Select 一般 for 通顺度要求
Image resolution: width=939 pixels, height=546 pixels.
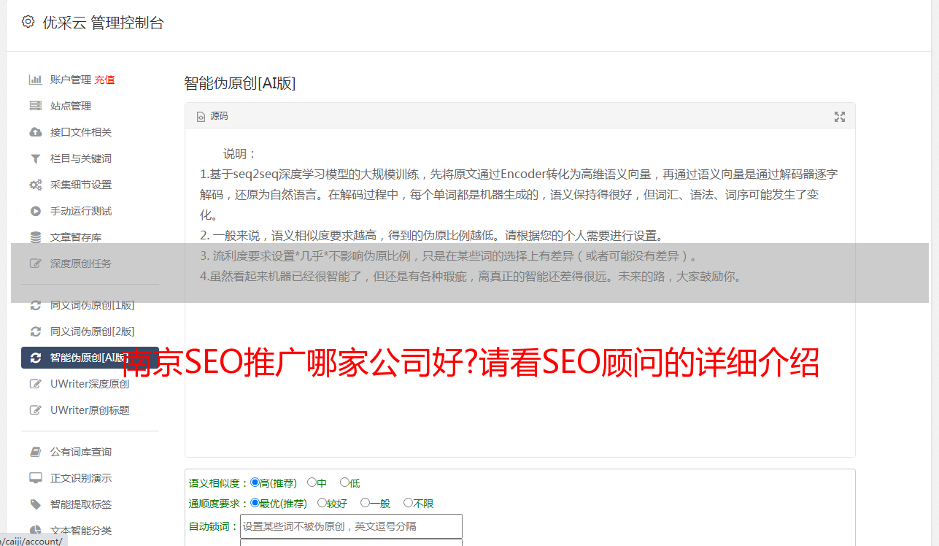tap(365, 503)
